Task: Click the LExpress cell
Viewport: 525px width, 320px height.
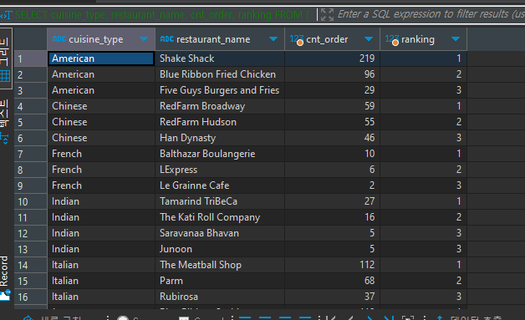Action: (x=220, y=170)
